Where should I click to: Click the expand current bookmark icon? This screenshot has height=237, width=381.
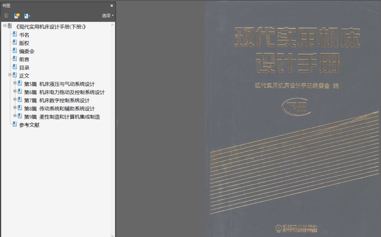27,16
